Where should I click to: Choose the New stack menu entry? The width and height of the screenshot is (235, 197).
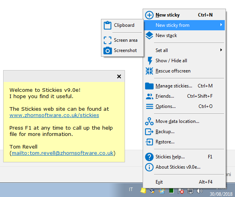pyautogui.click(x=184, y=35)
